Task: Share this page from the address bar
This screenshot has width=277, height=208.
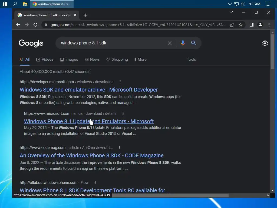Action: (232, 25)
